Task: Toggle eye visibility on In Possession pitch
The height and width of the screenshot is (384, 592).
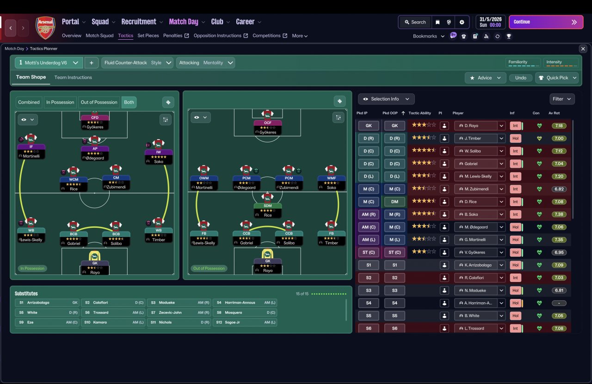Action: click(x=28, y=120)
